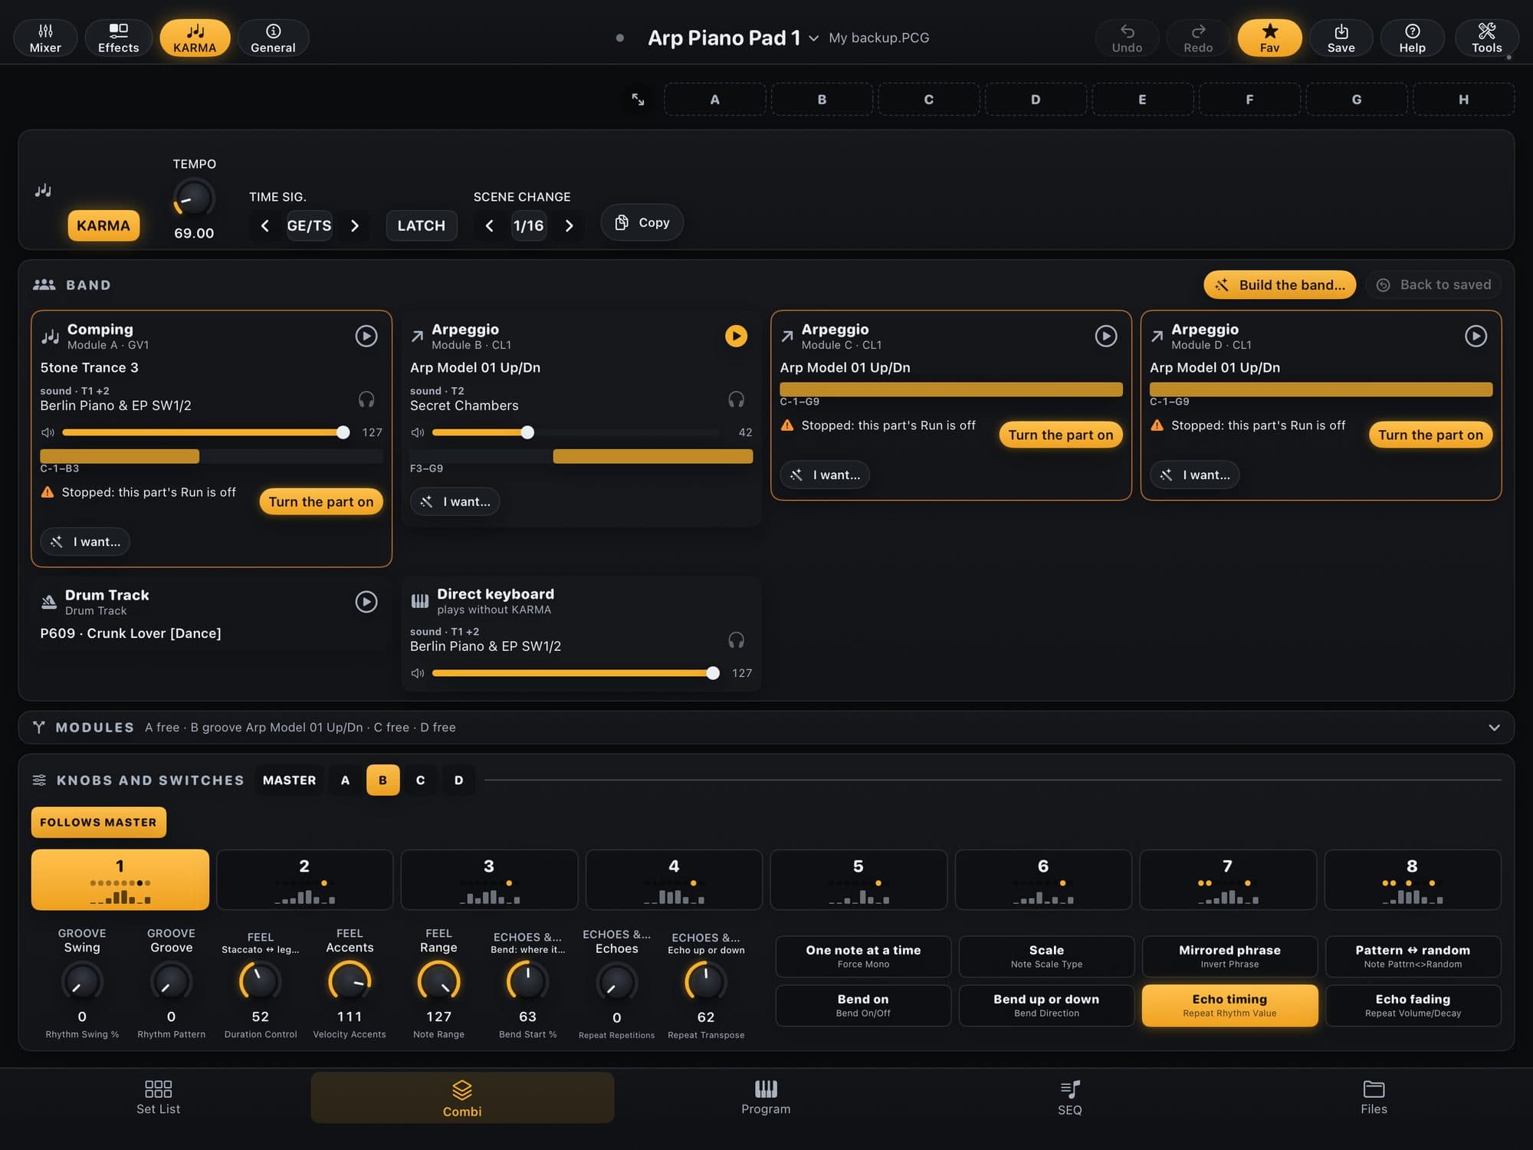Decrease scene change value with left arrow

[489, 225]
